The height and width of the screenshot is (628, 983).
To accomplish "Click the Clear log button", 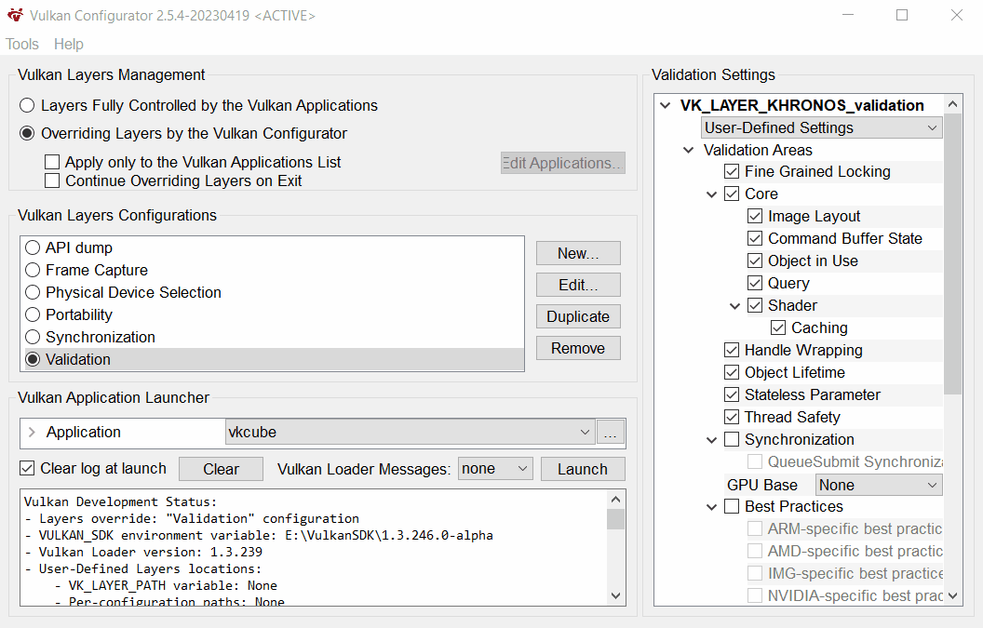I will coord(221,469).
